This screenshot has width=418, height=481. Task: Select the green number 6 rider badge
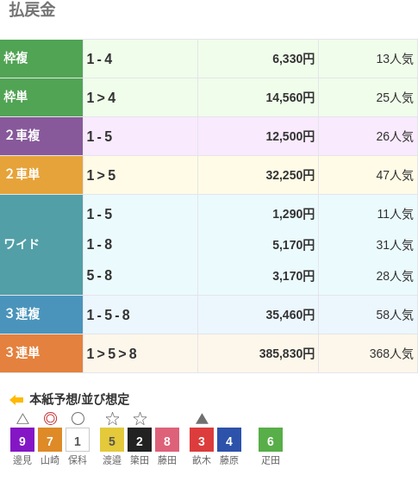pyautogui.click(x=271, y=440)
